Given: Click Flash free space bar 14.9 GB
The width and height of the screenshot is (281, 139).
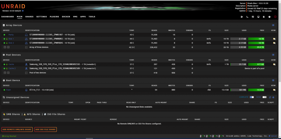Looking at the screenshot, I should pyautogui.click(x=256, y=90).
